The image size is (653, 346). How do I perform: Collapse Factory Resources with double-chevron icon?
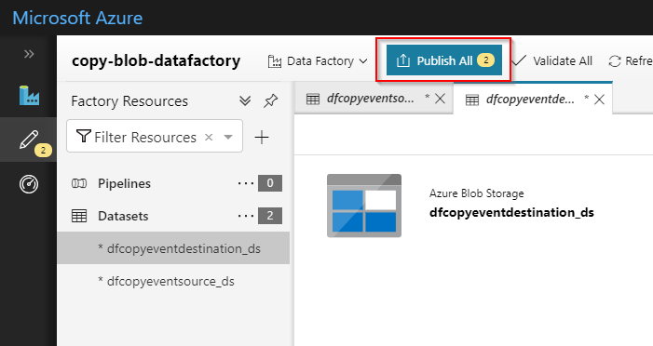(245, 100)
